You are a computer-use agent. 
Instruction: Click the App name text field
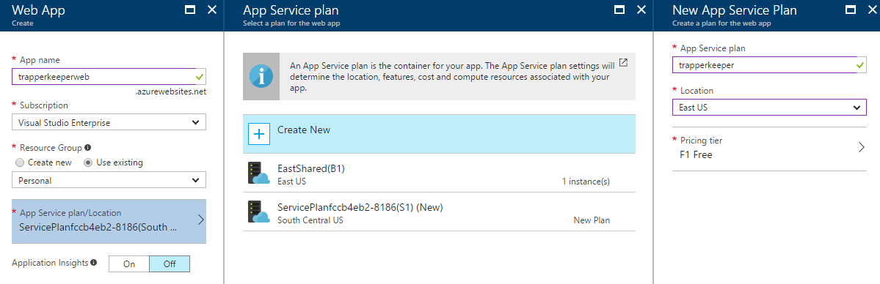tap(109, 77)
